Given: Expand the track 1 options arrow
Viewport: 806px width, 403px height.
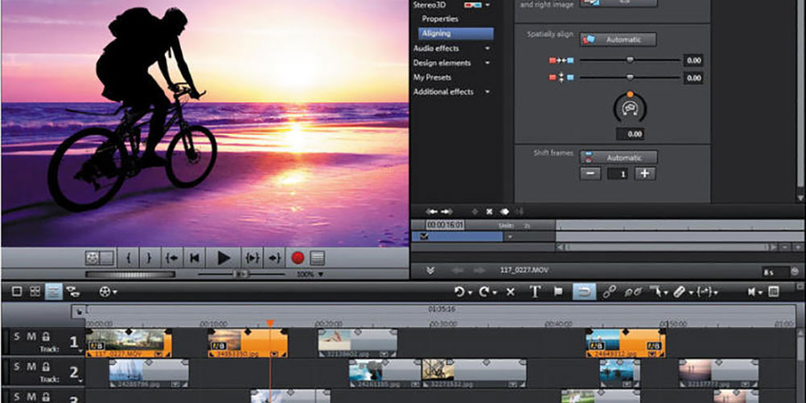Looking at the screenshot, I should tap(81, 351).
